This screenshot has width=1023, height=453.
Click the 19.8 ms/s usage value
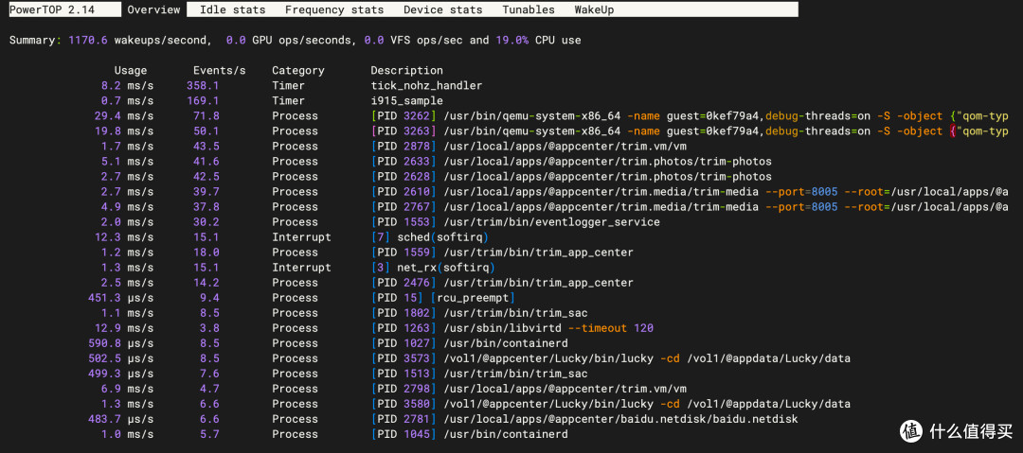[x=124, y=131]
